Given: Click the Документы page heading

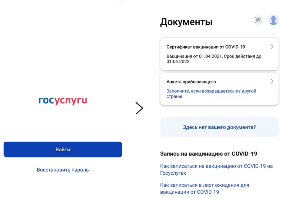Looking at the screenshot, I should click(186, 22).
